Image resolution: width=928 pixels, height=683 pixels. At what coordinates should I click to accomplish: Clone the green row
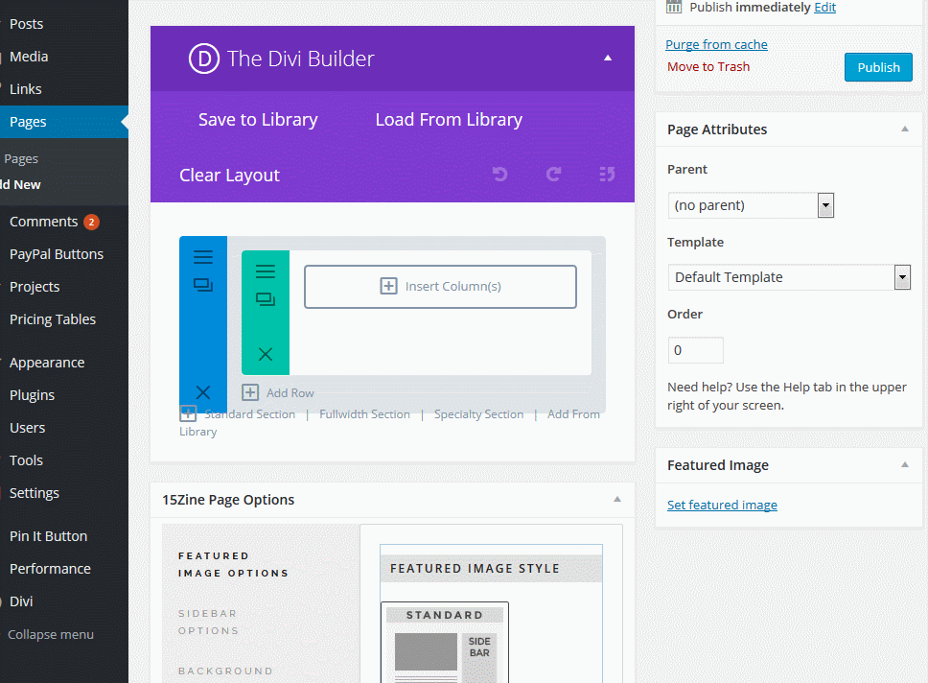[x=266, y=299]
